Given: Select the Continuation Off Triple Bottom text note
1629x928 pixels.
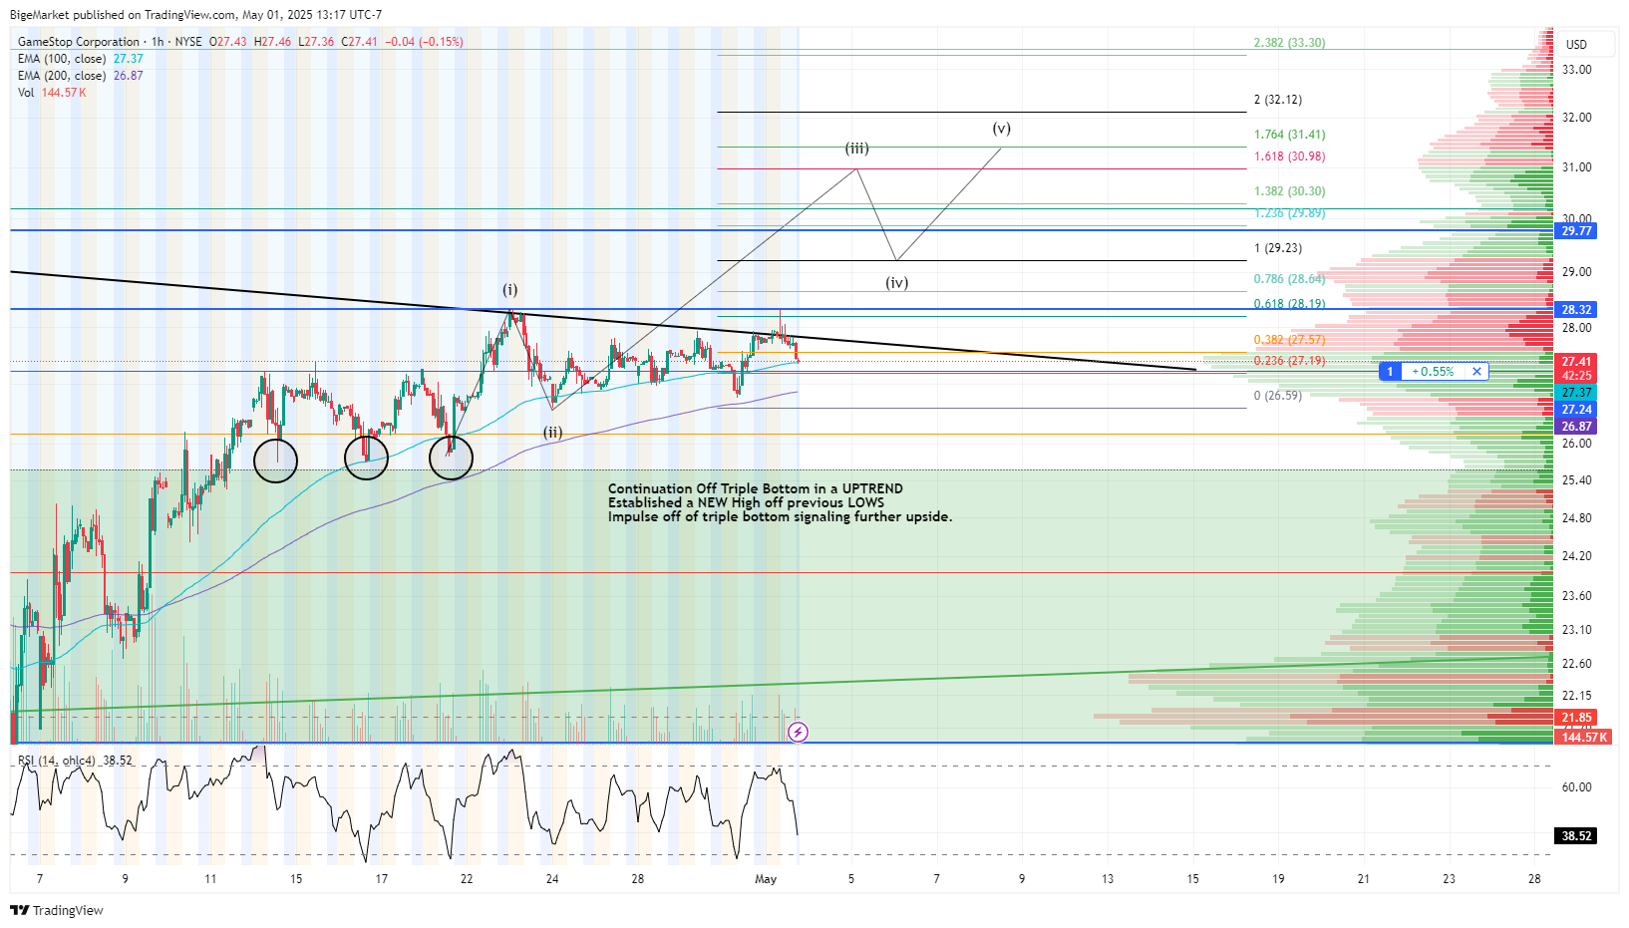Looking at the screenshot, I should click(780, 502).
